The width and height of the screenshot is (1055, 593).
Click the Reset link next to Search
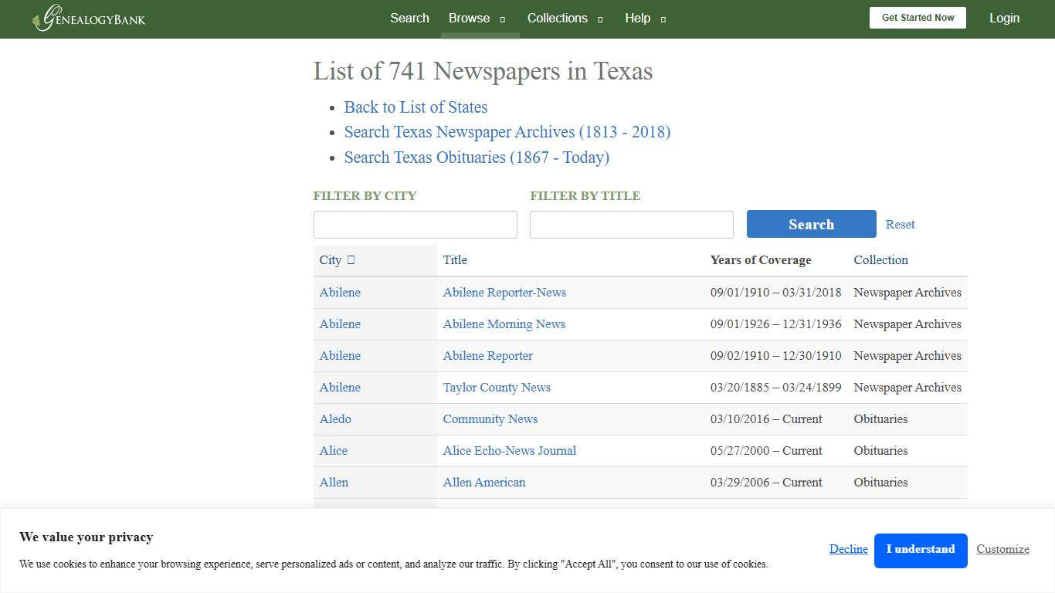900,224
